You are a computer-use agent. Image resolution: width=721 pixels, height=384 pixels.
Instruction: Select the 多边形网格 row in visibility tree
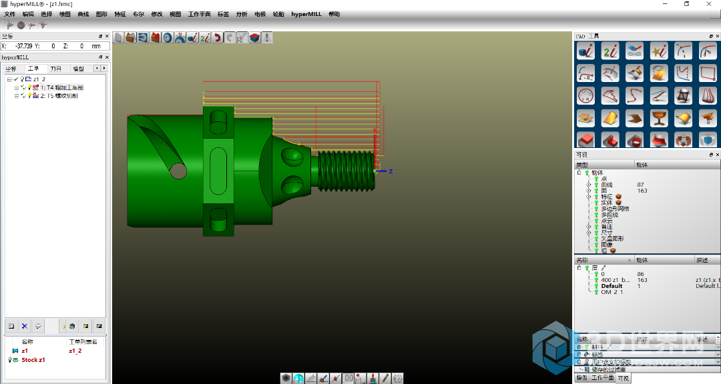(615, 209)
